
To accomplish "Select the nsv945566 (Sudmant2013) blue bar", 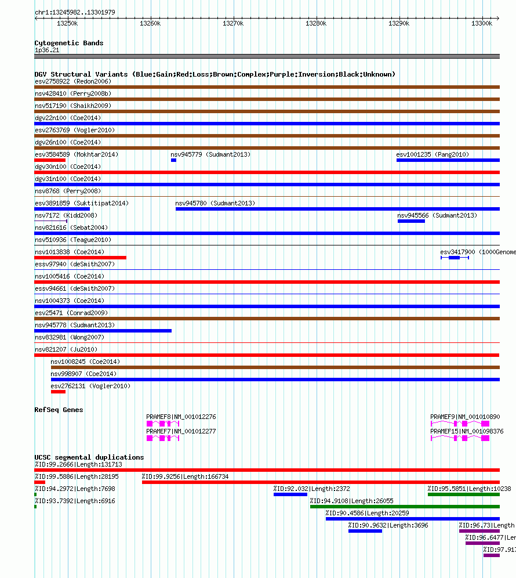I will pos(411,221).
